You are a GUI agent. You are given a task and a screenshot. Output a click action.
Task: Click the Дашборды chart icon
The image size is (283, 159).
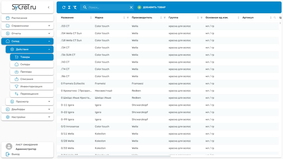8,109
